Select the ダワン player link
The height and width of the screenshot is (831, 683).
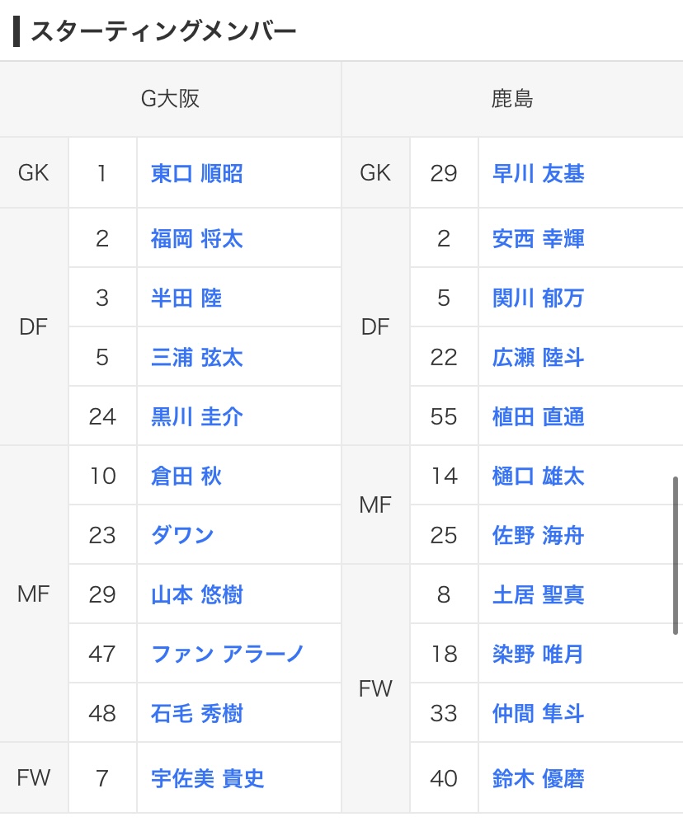click(182, 535)
